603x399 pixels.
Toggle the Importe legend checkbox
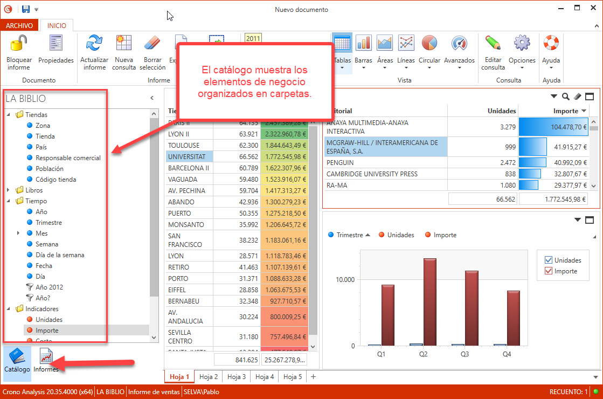coord(549,271)
